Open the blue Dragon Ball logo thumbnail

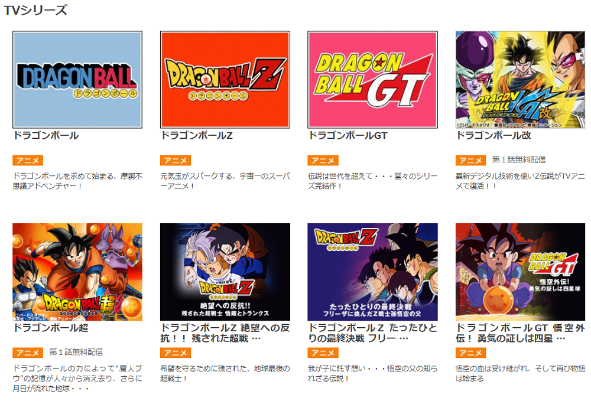coord(77,80)
